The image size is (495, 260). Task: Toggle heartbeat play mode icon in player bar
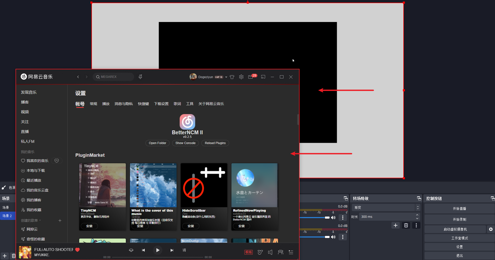131,250
